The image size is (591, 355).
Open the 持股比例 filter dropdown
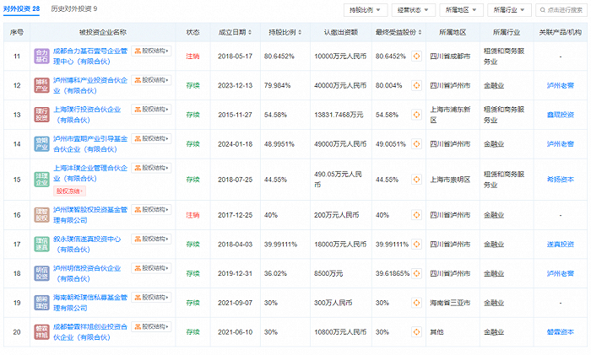pyautogui.click(x=363, y=10)
